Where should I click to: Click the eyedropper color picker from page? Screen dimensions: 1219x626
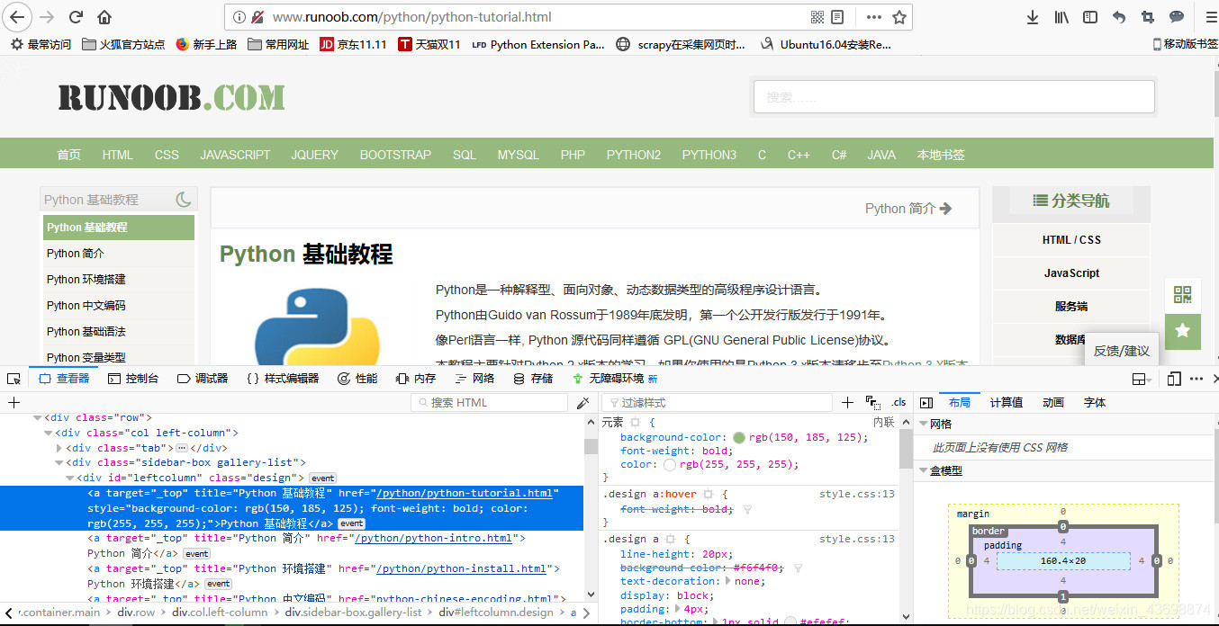583,402
